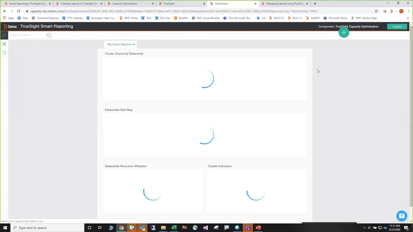Expand the My Smart Reports dropdown
The width and height of the screenshot is (413, 232).
pyautogui.click(x=121, y=44)
